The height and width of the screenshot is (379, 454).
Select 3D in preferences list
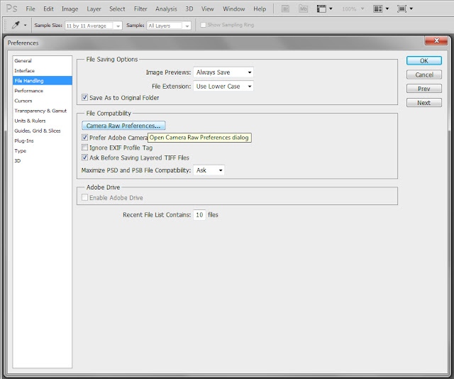[x=43, y=161]
